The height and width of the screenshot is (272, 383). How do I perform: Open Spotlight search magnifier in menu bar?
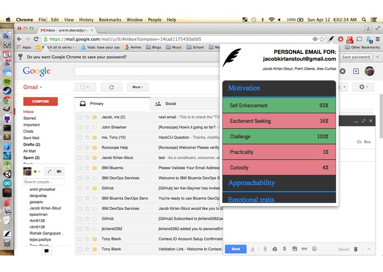coord(364,19)
